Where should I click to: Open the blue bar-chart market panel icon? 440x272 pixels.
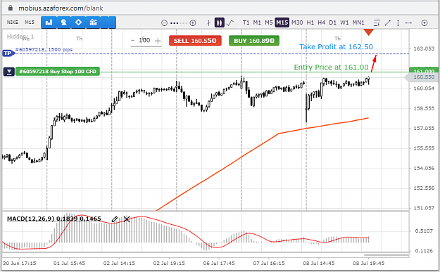tap(49, 22)
